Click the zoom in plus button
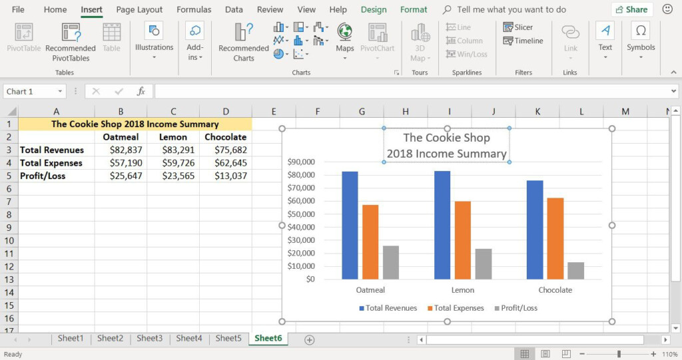 (653, 354)
